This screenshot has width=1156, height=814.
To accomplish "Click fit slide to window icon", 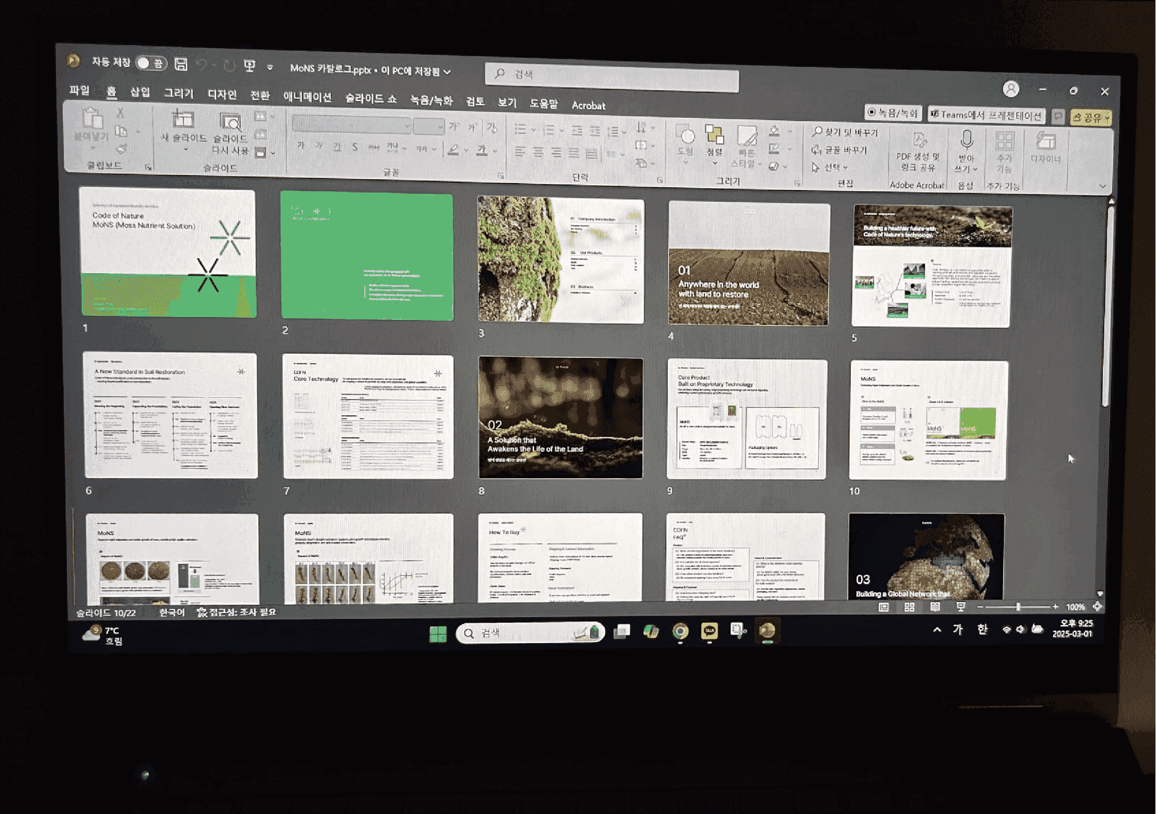I will [1098, 606].
